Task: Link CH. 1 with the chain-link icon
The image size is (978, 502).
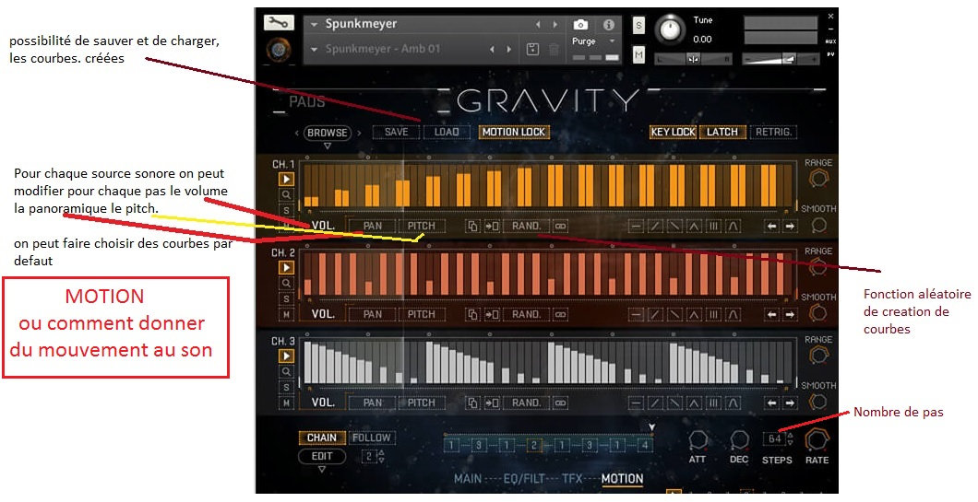Action: 560,226
